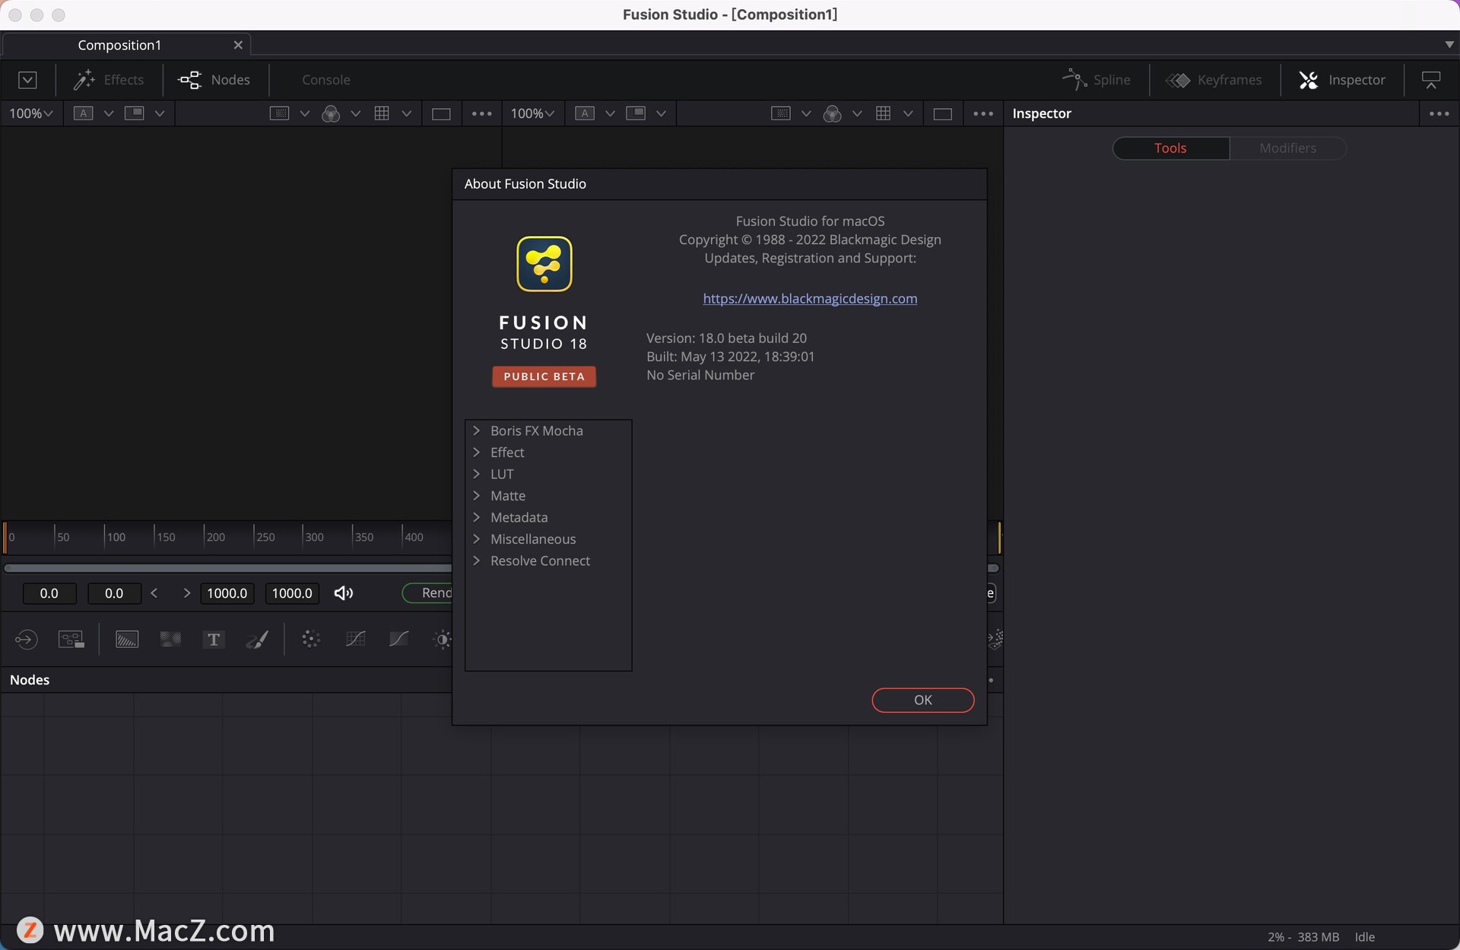The height and width of the screenshot is (950, 1460).
Task: Switch to the Tools tab in Inspector
Action: tap(1170, 148)
